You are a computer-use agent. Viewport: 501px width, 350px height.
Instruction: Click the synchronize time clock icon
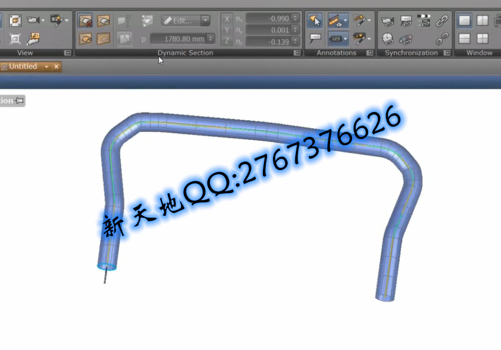click(387, 39)
